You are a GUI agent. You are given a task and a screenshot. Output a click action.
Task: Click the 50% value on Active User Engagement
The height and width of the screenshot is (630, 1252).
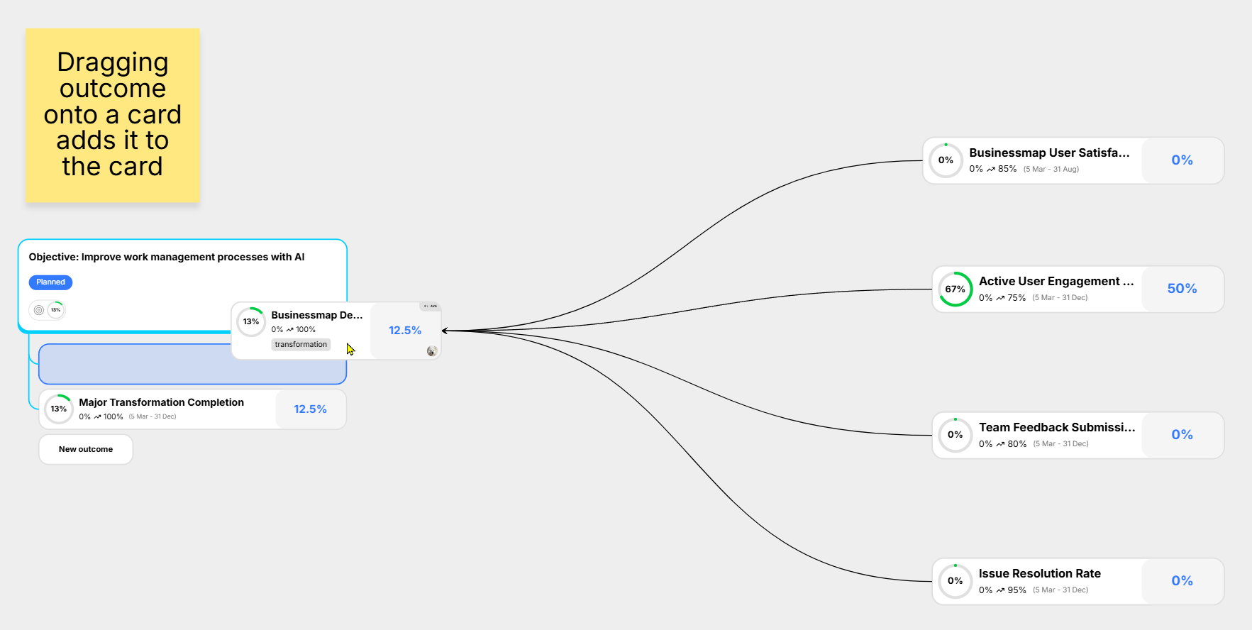pyautogui.click(x=1182, y=289)
